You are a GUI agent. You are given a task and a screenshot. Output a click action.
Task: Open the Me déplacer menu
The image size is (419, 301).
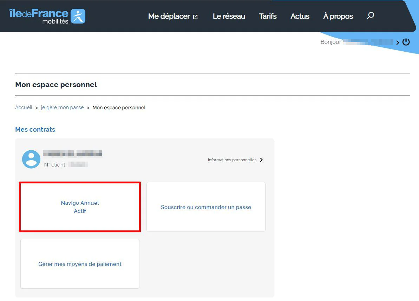pos(168,16)
